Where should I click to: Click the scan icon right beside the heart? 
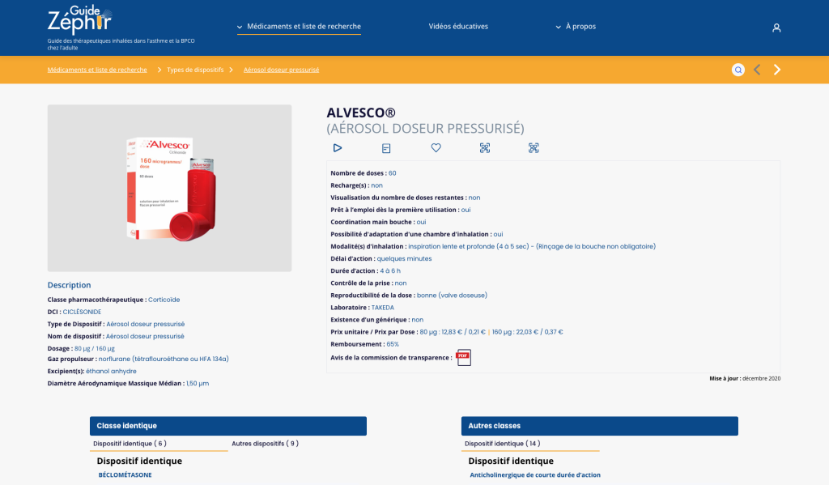click(485, 148)
